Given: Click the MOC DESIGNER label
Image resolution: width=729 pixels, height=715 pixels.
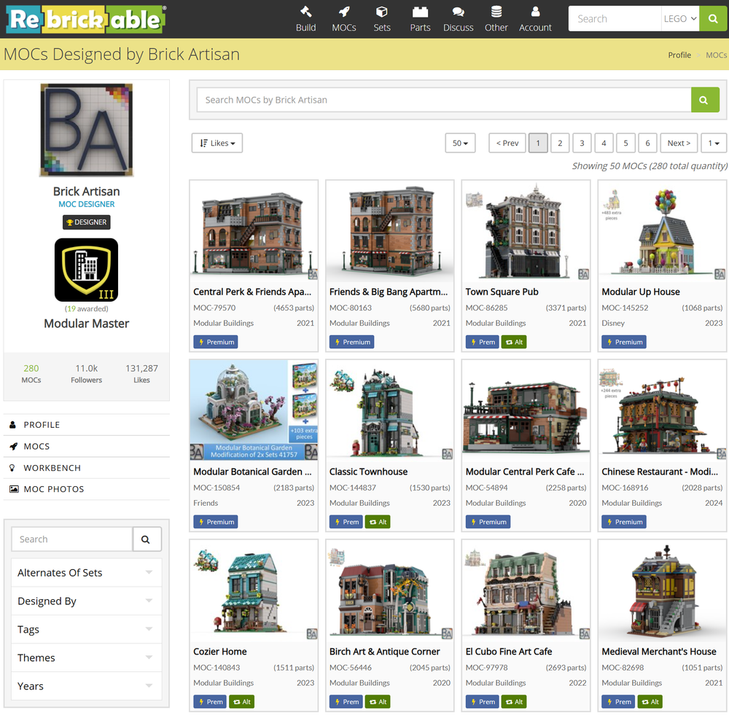Looking at the screenshot, I should [x=87, y=204].
